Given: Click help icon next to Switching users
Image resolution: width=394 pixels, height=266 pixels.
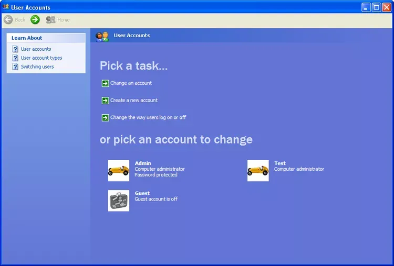Looking at the screenshot, I should tap(15, 67).
